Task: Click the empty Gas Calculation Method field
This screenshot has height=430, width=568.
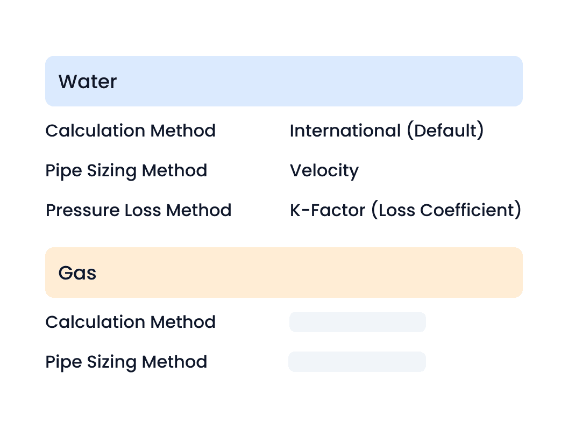Action: (358, 322)
